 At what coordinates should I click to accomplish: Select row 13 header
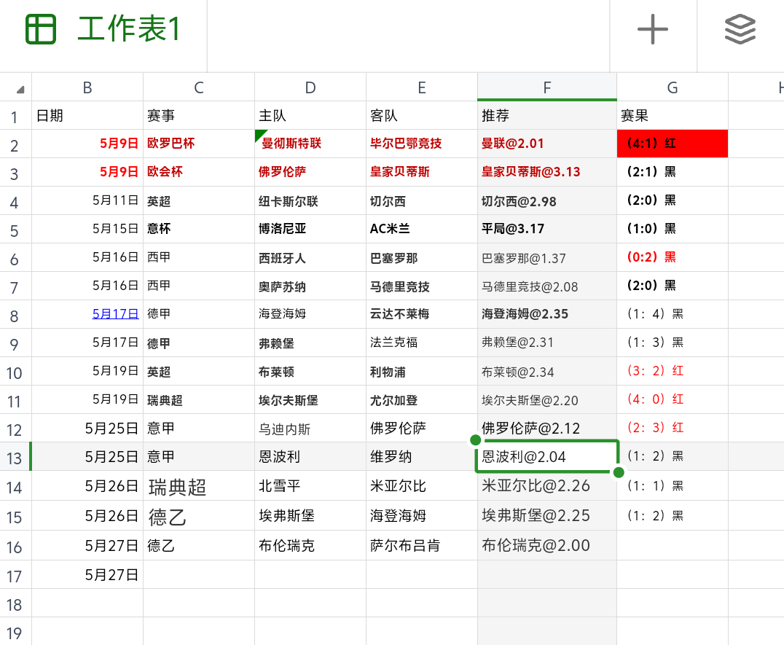(x=15, y=457)
